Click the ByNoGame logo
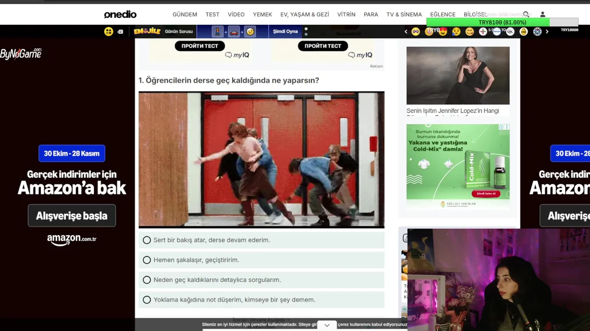Viewport: 590px width, 331px height. coord(21,53)
